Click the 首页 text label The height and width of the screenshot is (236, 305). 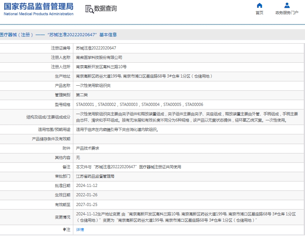click(x=259, y=13)
